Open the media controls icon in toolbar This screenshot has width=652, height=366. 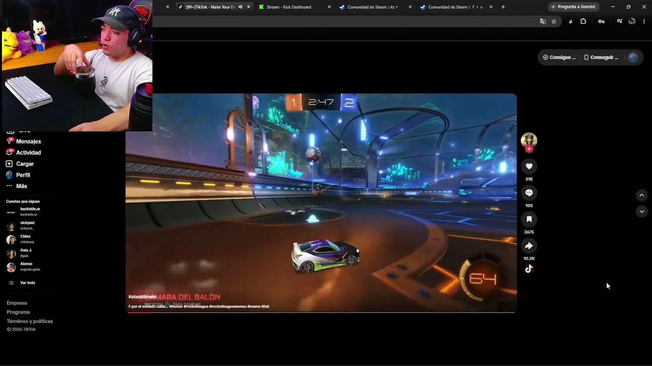click(x=619, y=21)
